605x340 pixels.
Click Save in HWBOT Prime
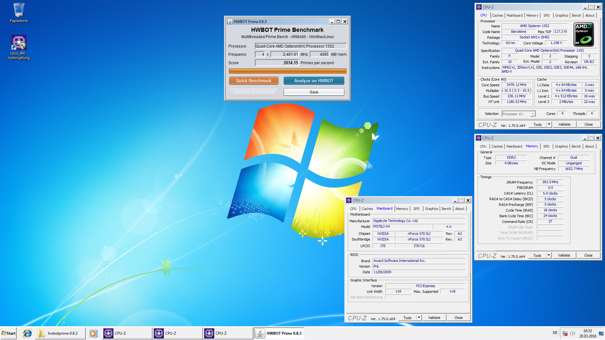pyautogui.click(x=314, y=92)
